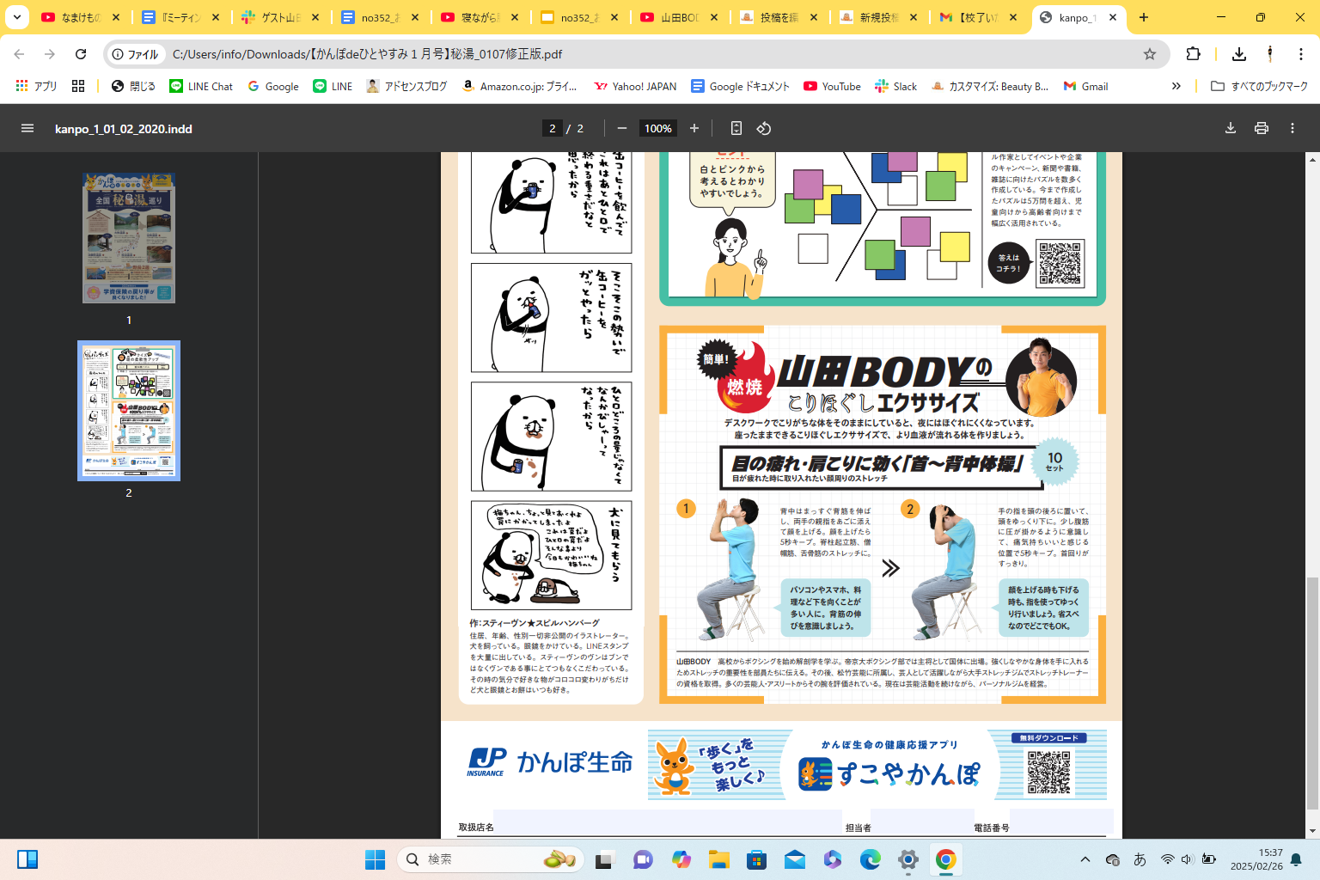Open the clock showing 15:37

coord(1256,859)
